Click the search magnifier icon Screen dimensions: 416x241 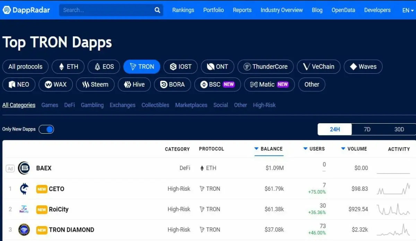pos(157,10)
